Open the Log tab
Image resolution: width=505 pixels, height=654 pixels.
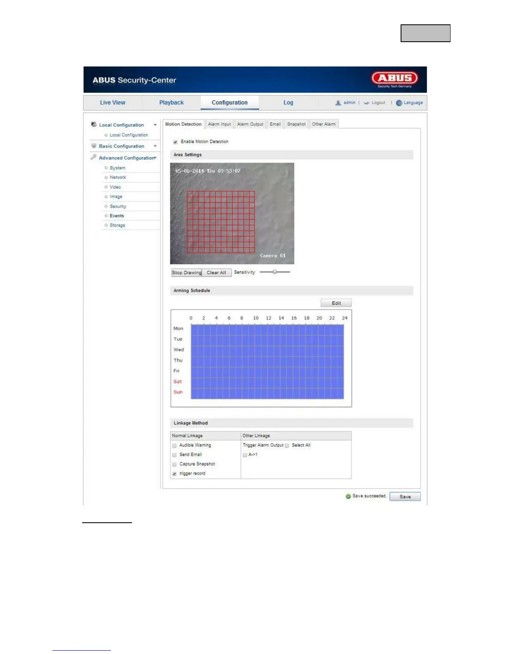[288, 102]
